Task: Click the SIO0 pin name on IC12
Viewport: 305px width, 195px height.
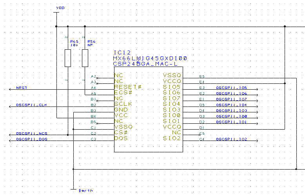Action: tap(172, 116)
